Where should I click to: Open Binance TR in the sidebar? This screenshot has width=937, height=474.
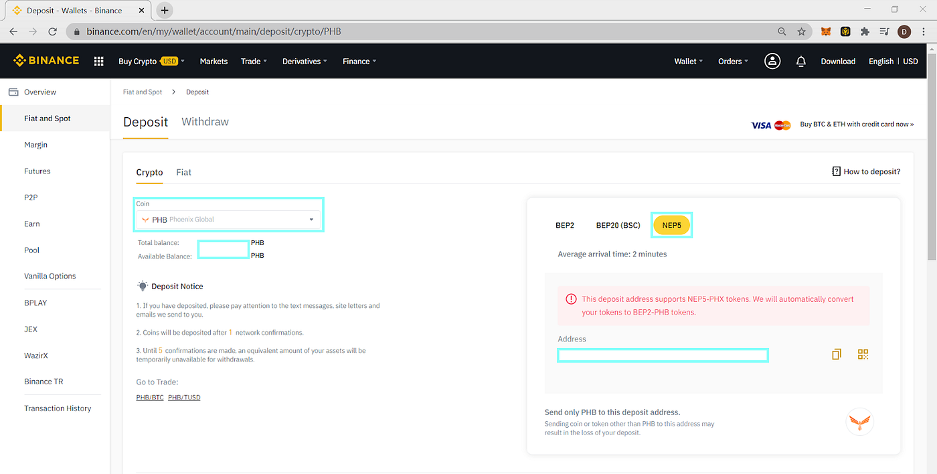[x=44, y=382]
